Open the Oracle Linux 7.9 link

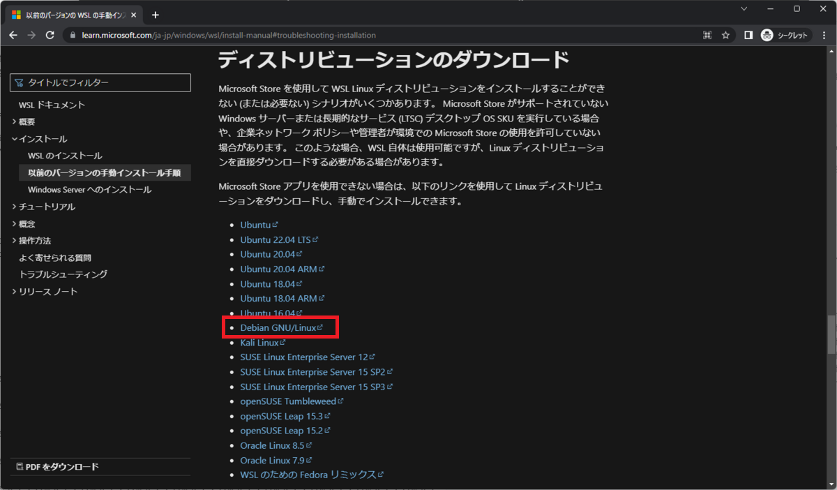coord(276,460)
